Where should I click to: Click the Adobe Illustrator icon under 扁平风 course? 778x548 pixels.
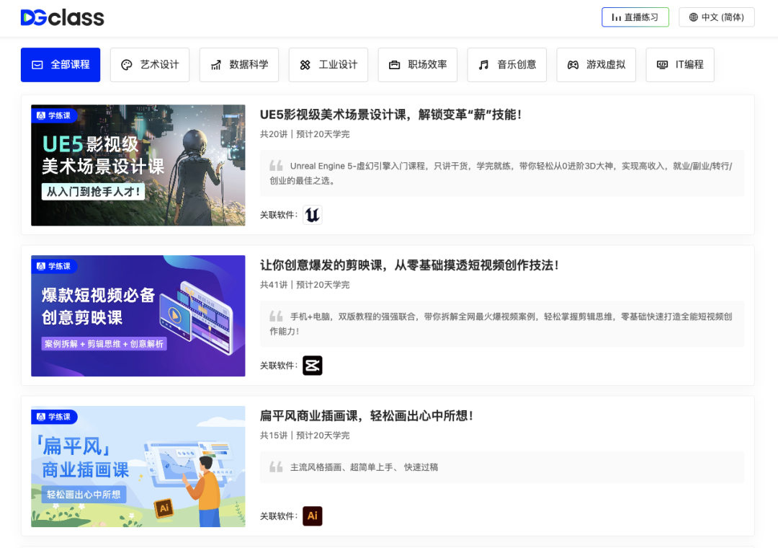click(312, 516)
